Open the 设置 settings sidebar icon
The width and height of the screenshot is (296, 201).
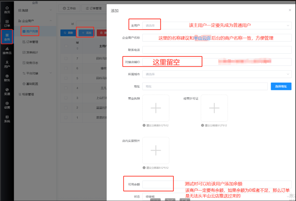tap(7, 106)
